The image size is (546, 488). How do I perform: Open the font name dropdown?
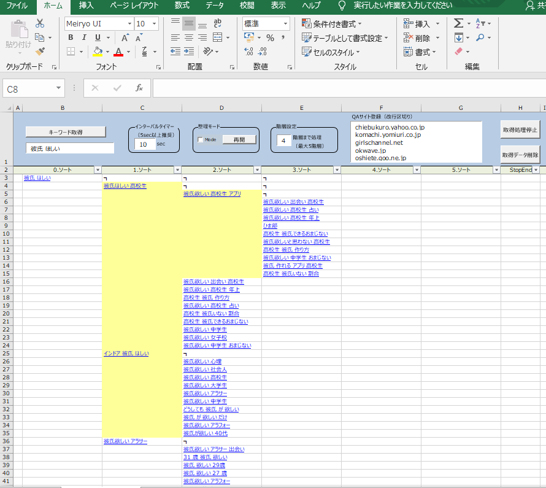[129, 24]
